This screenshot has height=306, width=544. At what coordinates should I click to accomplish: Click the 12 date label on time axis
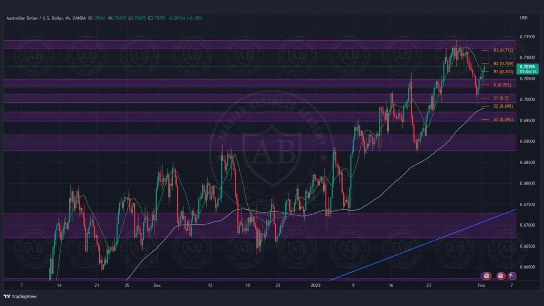tap(210, 285)
